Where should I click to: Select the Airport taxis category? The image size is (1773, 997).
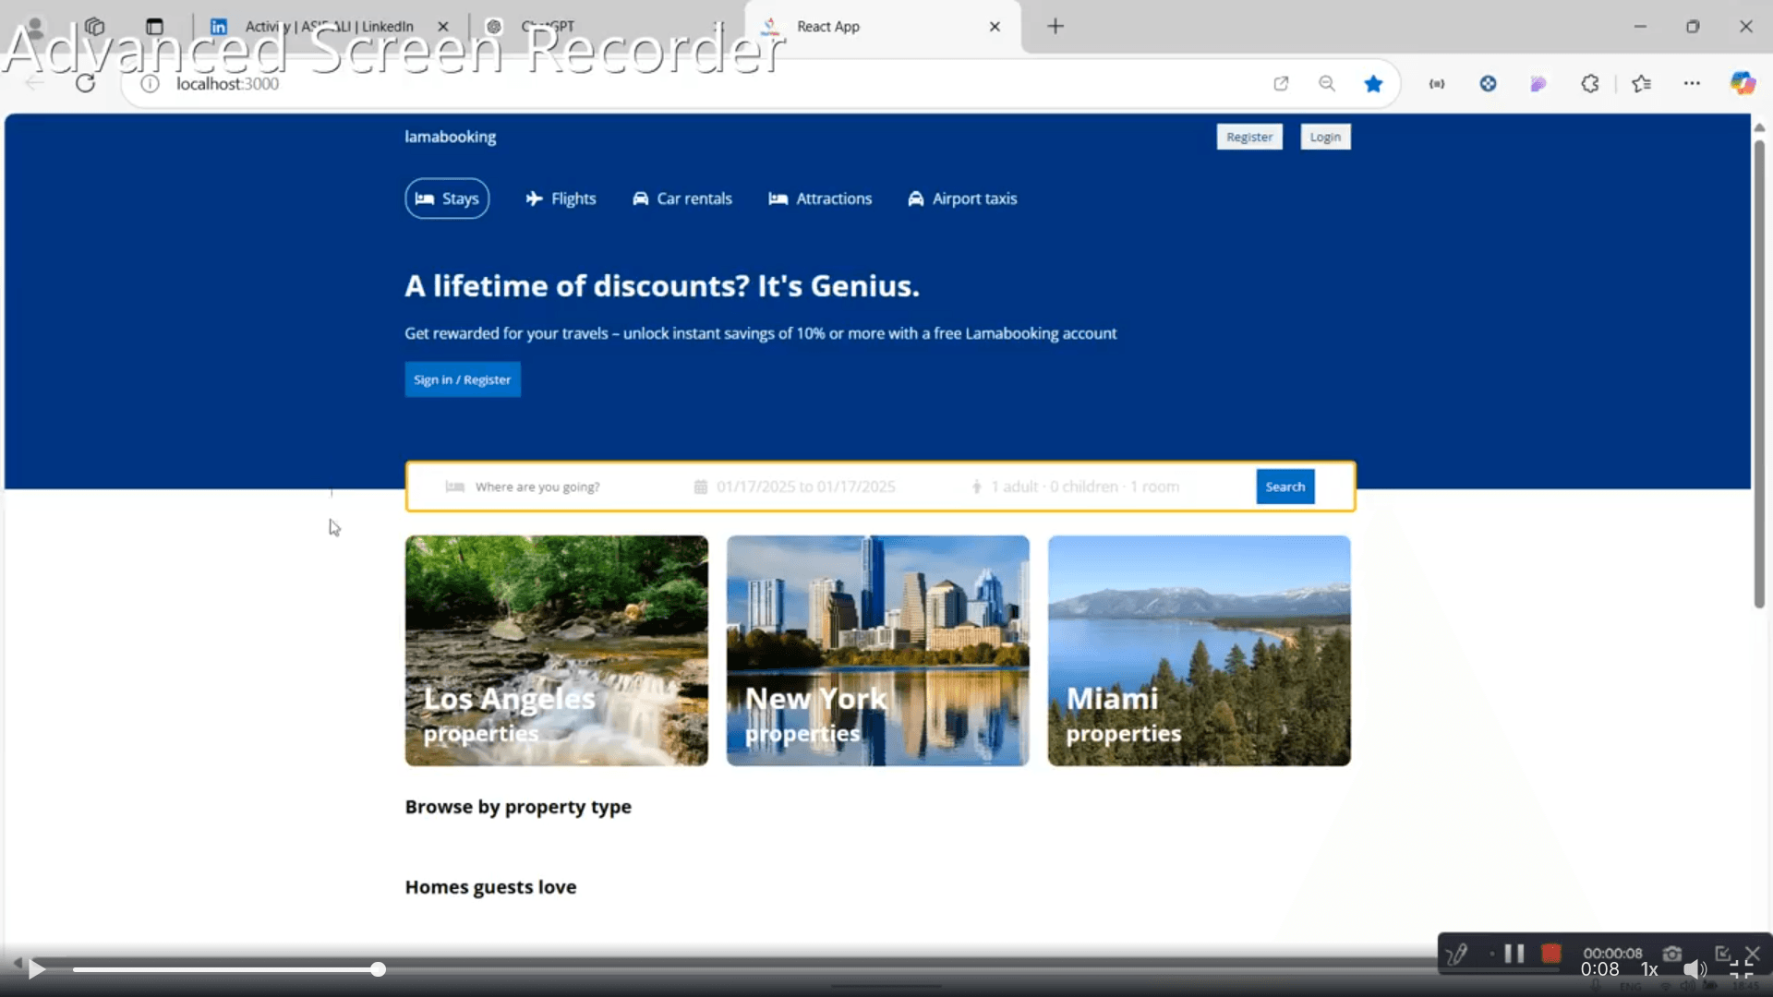tap(962, 198)
